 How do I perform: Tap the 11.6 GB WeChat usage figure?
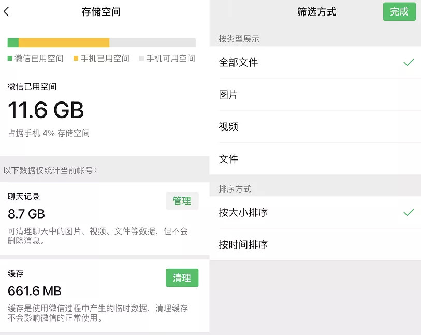pos(46,110)
